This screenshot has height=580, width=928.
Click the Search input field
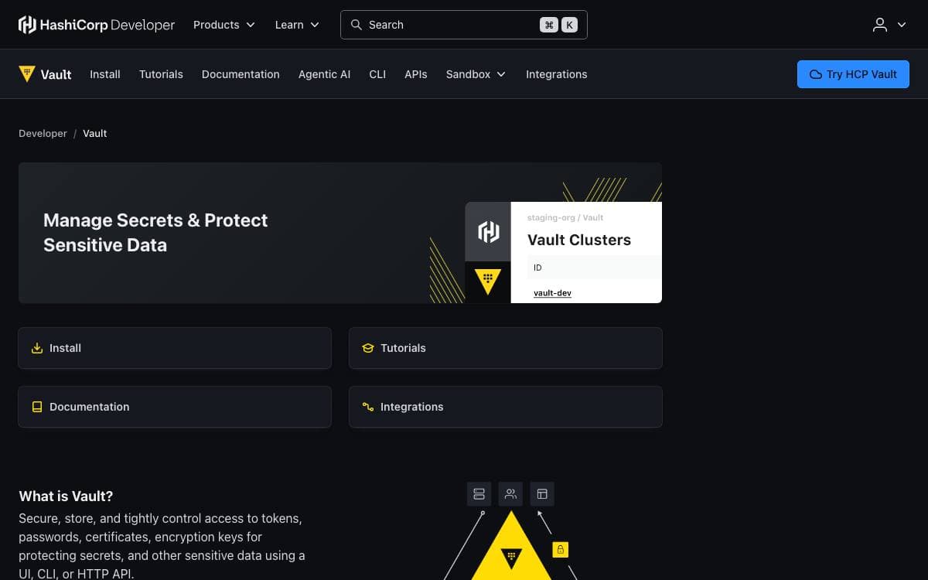coord(464,25)
